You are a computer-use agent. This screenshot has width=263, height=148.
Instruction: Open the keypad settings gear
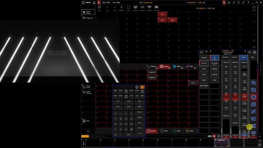click(x=137, y=87)
